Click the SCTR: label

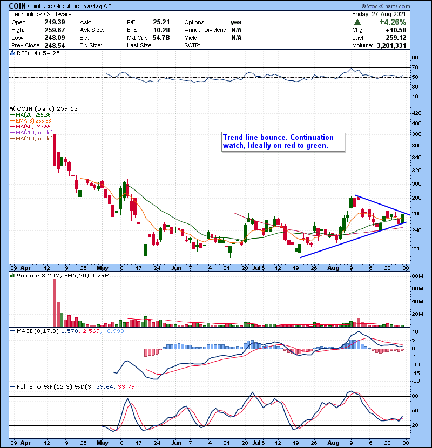[x=192, y=45]
